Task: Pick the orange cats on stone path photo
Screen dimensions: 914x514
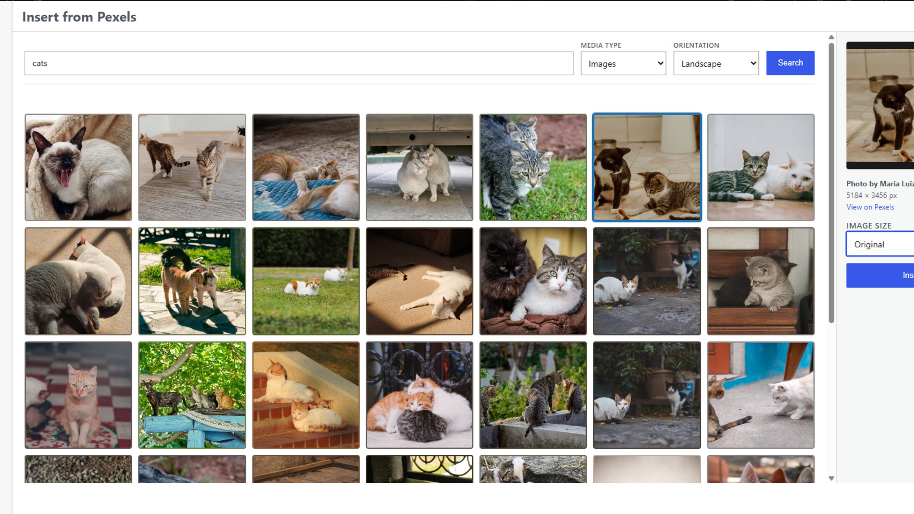Action: coord(192,281)
